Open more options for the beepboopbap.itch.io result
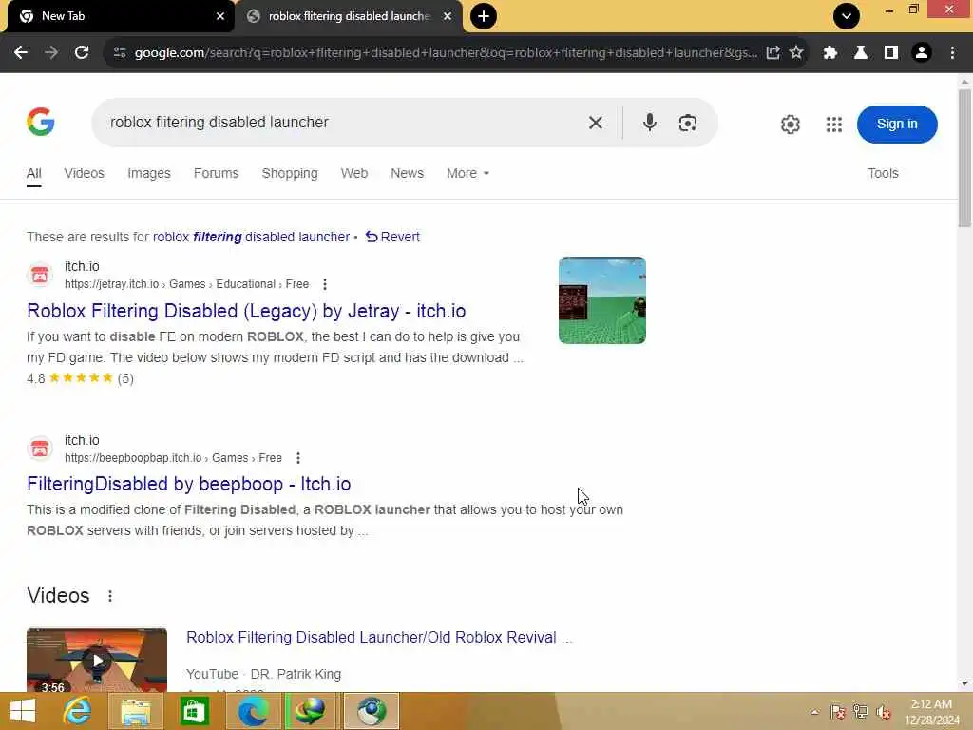 click(x=298, y=458)
